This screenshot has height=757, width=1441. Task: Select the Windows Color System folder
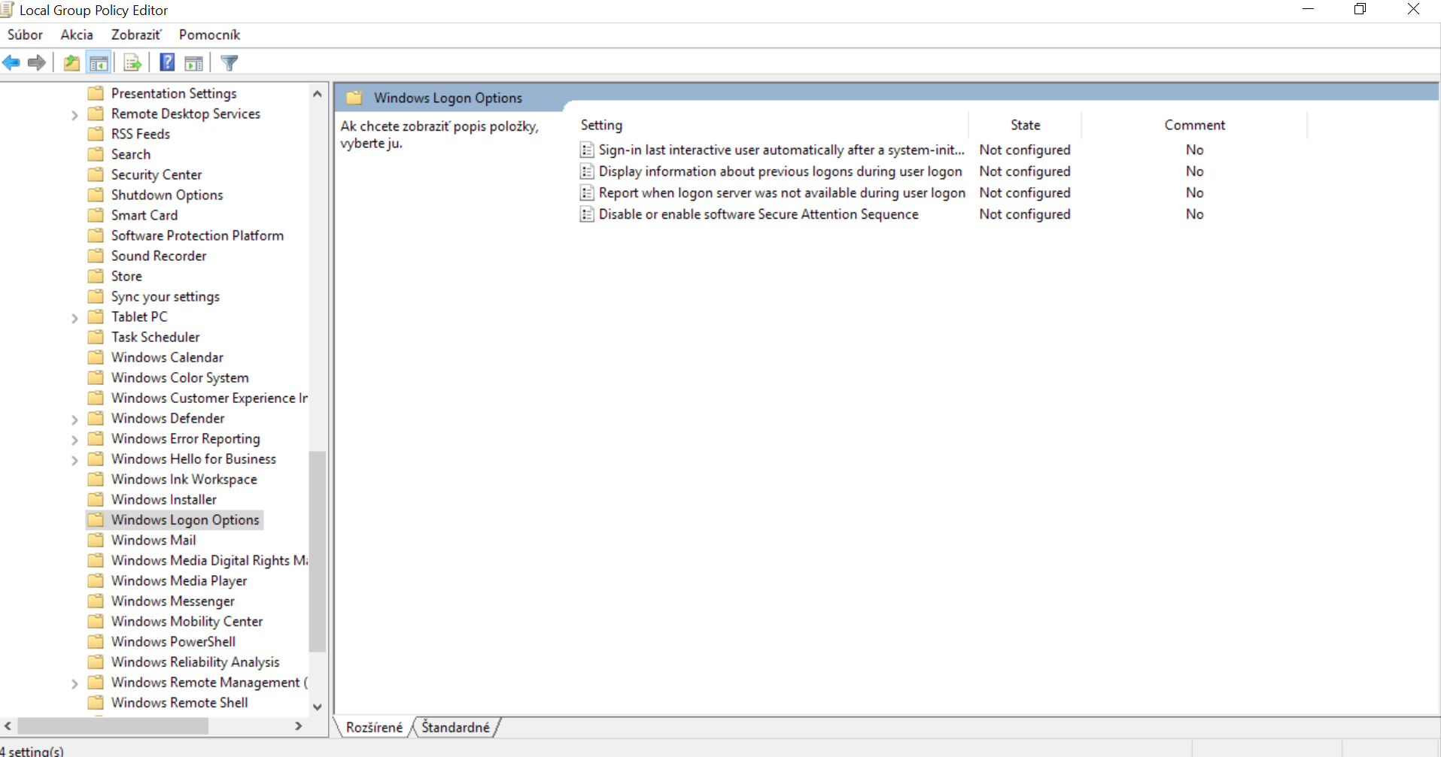(x=180, y=377)
